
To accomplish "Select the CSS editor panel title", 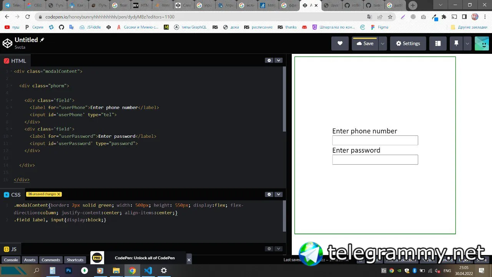I will point(12,195).
